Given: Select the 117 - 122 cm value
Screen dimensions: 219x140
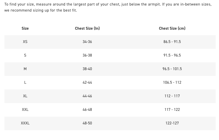Looking at the screenshot, I should click(172, 110).
